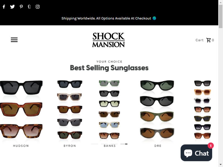Image resolution: width=223 pixels, height=167 pixels.
Task: Open the HUDSON product label
Action: [x=21, y=146]
